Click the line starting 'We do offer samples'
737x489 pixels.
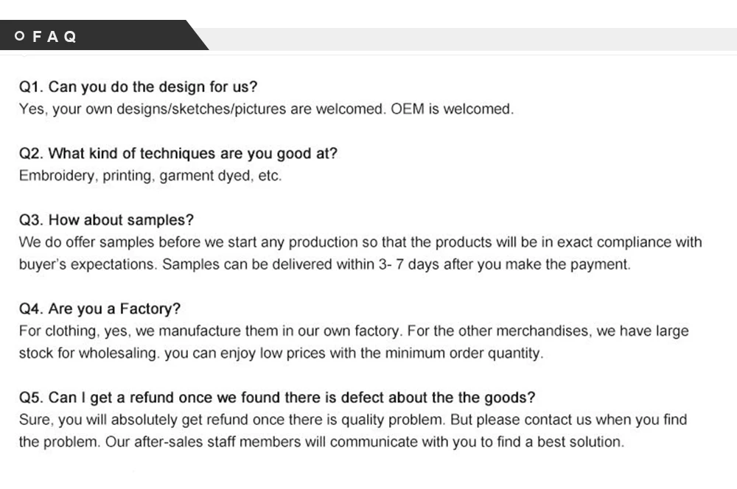pos(360,242)
